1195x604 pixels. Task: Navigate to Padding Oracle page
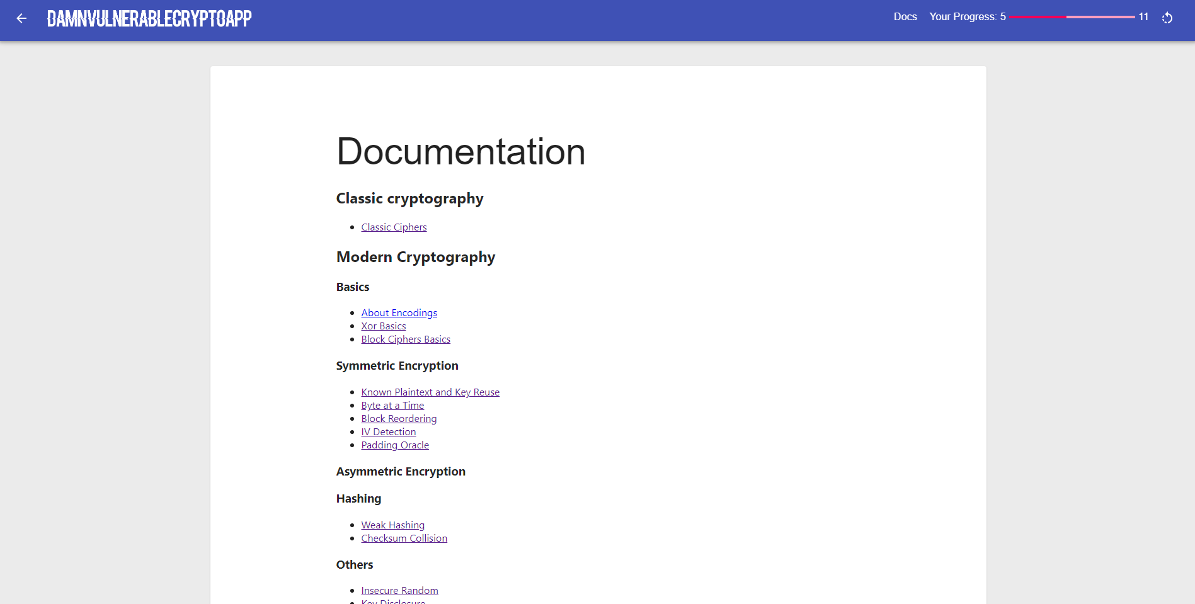[x=395, y=445]
